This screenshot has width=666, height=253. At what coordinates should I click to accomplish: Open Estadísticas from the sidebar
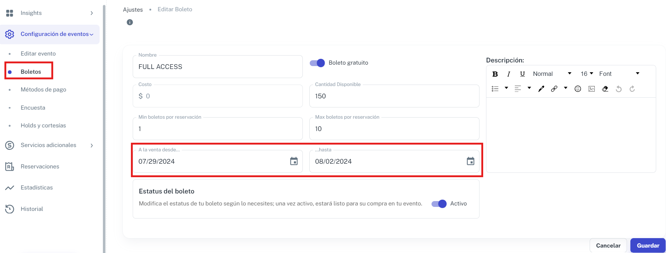(x=37, y=188)
